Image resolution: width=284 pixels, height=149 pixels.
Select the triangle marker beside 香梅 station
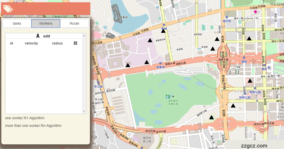[163, 31]
